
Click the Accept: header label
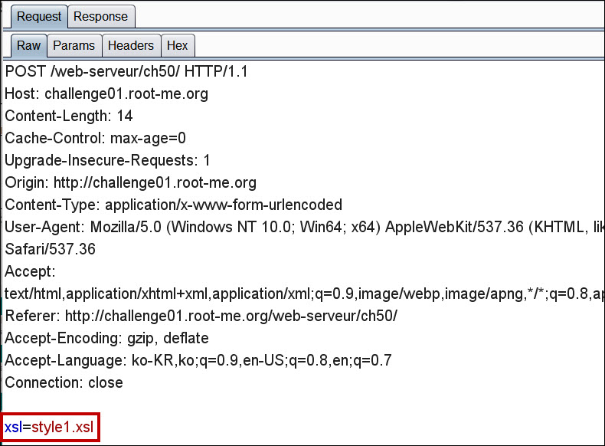30,271
